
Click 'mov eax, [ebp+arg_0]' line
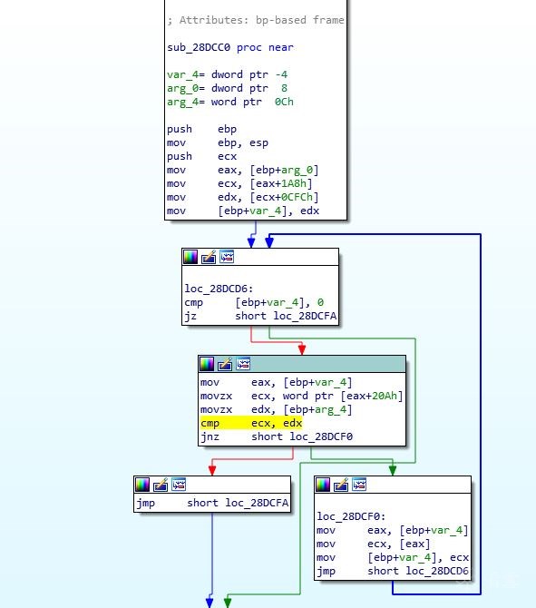click(x=243, y=170)
